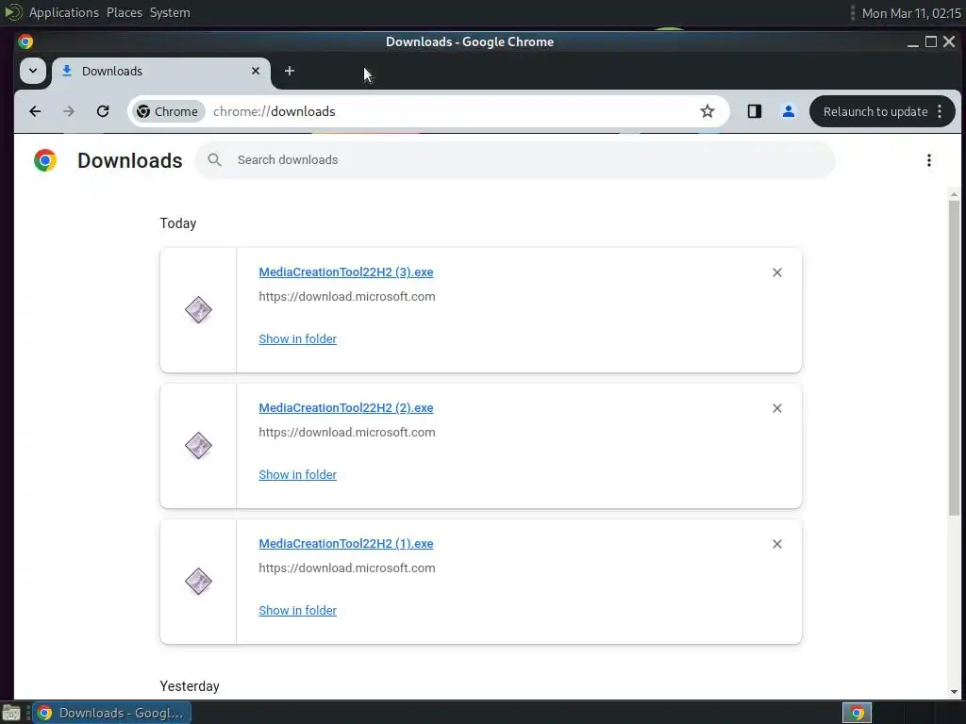The image size is (966, 724).
Task: Close the Downloads tab
Action: pos(256,71)
